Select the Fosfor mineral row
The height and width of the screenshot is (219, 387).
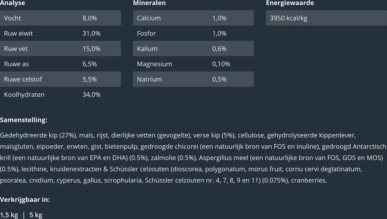point(193,33)
